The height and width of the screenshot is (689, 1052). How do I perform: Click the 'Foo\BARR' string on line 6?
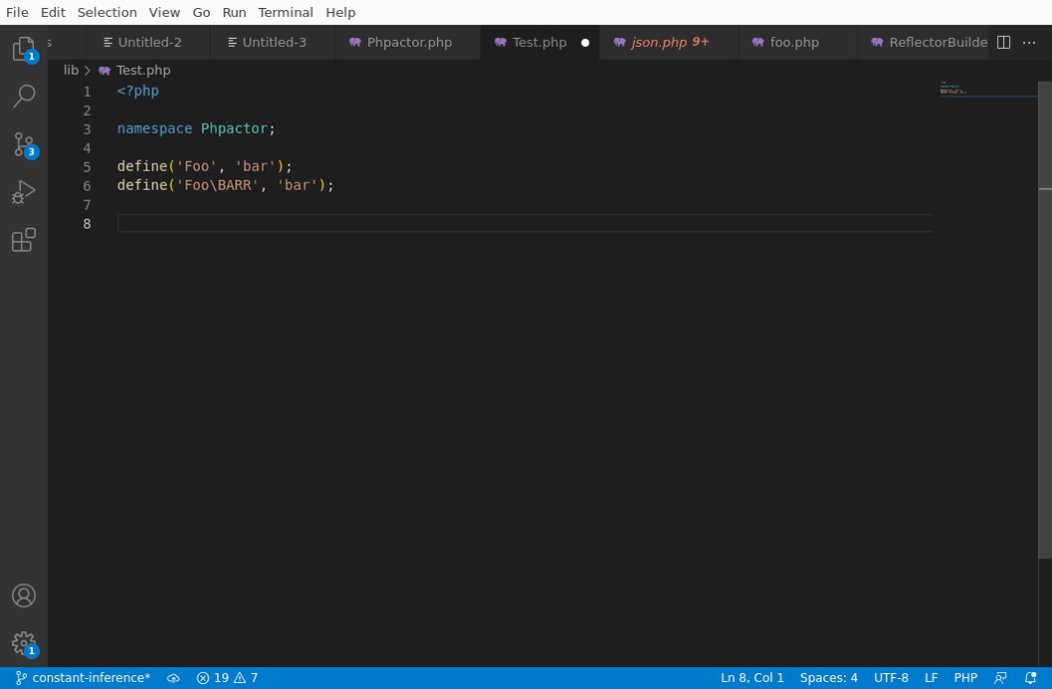click(217, 185)
